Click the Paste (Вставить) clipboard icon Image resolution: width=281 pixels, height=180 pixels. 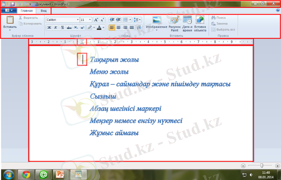click(x=10, y=20)
